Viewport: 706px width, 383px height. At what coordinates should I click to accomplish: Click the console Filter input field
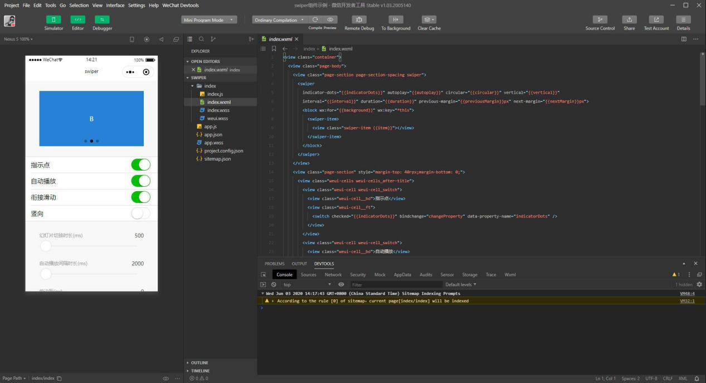click(396, 284)
